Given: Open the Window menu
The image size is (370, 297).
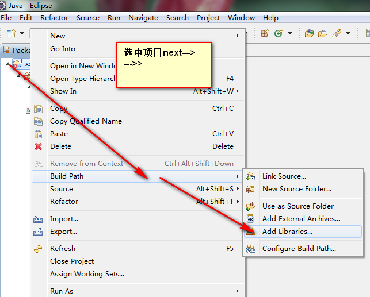Looking at the screenshot, I should click(242, 18).
